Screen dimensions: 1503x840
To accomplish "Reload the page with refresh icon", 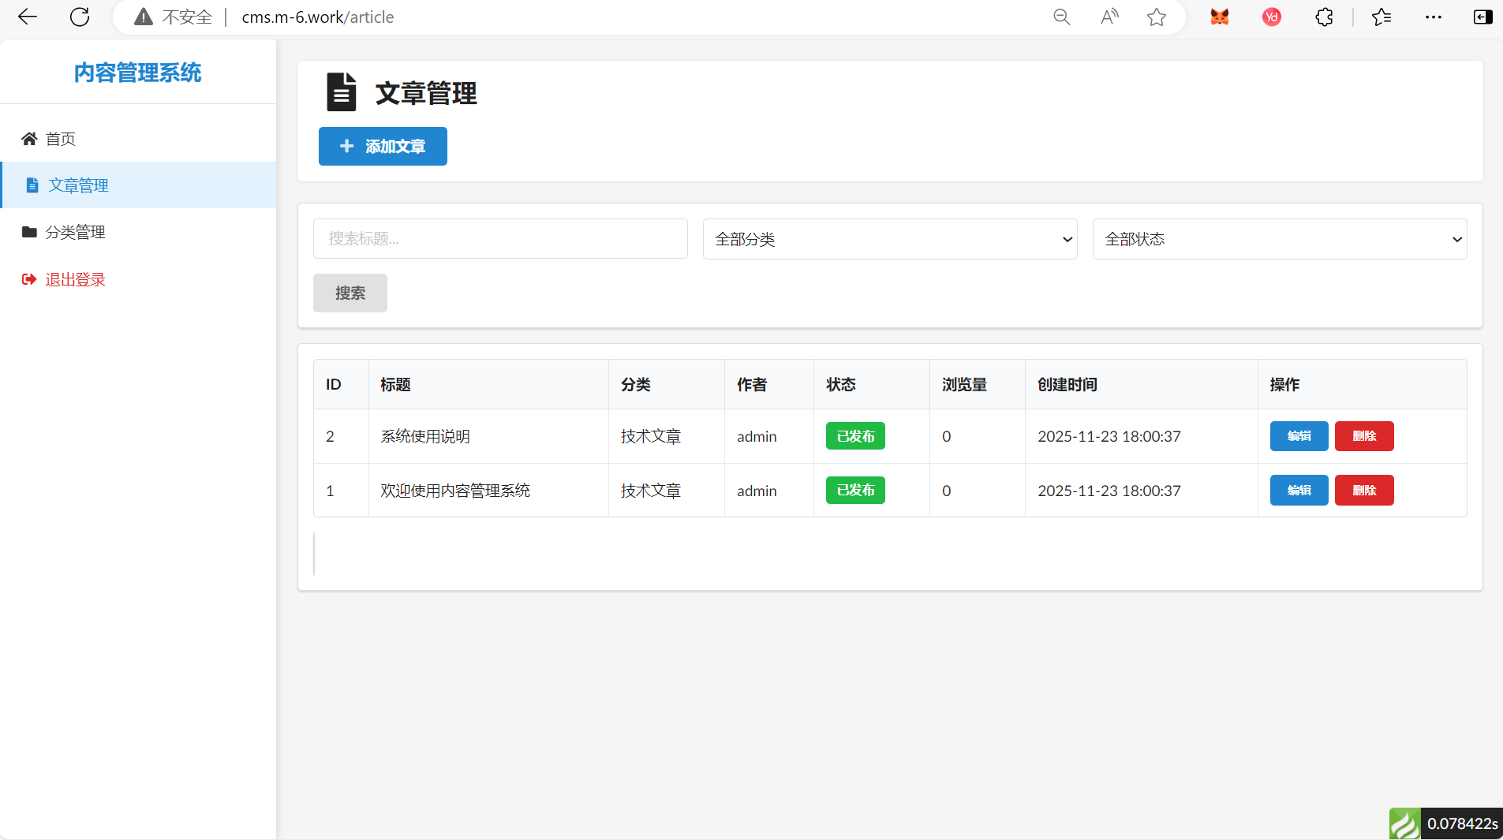I will (x=80, y=17).
